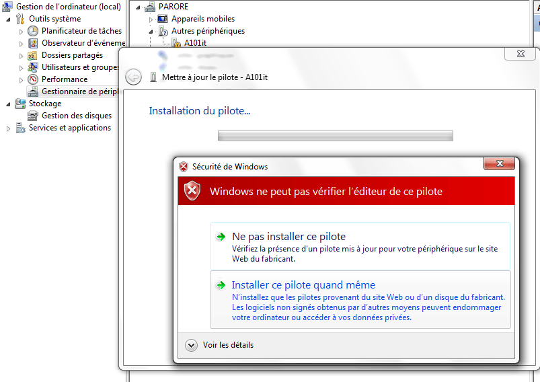Select the Observateur d'événements icon
Image resolution: width=540 pixels, height=382 pixels.
[x=33, y=43]
